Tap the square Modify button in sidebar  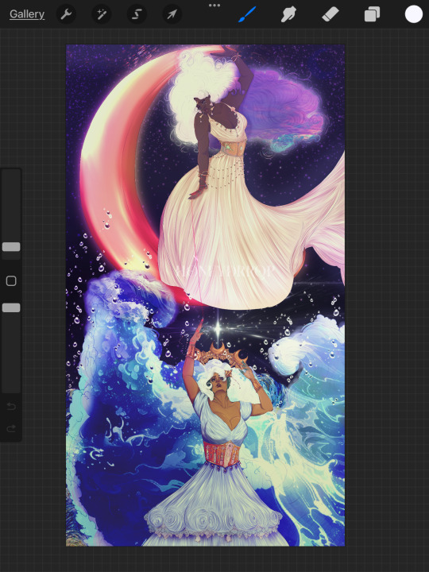tap(11, 281)
